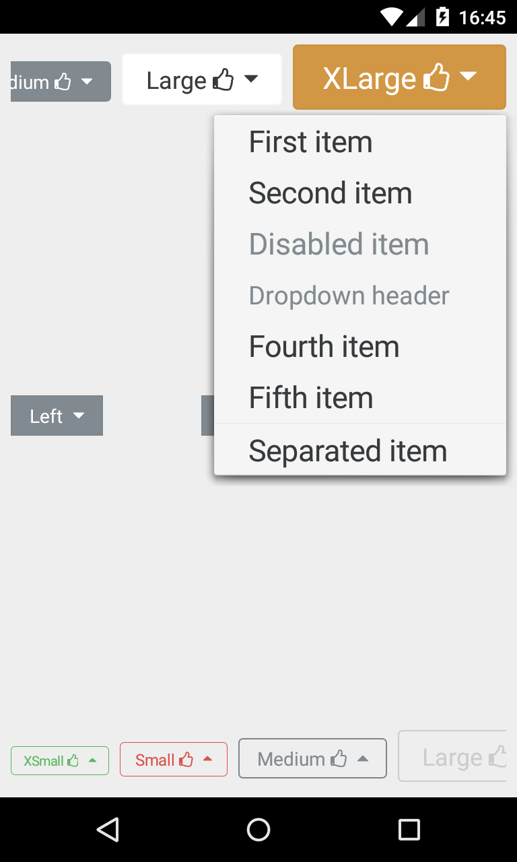The width and height of the screenshot is (517, 862).
Task: Open the Left dropdown button
Action: [x=57, y=416]
